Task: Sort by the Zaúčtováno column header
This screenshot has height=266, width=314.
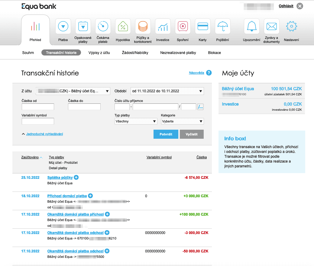Action: pyautogui.click(x=30, y=157)
